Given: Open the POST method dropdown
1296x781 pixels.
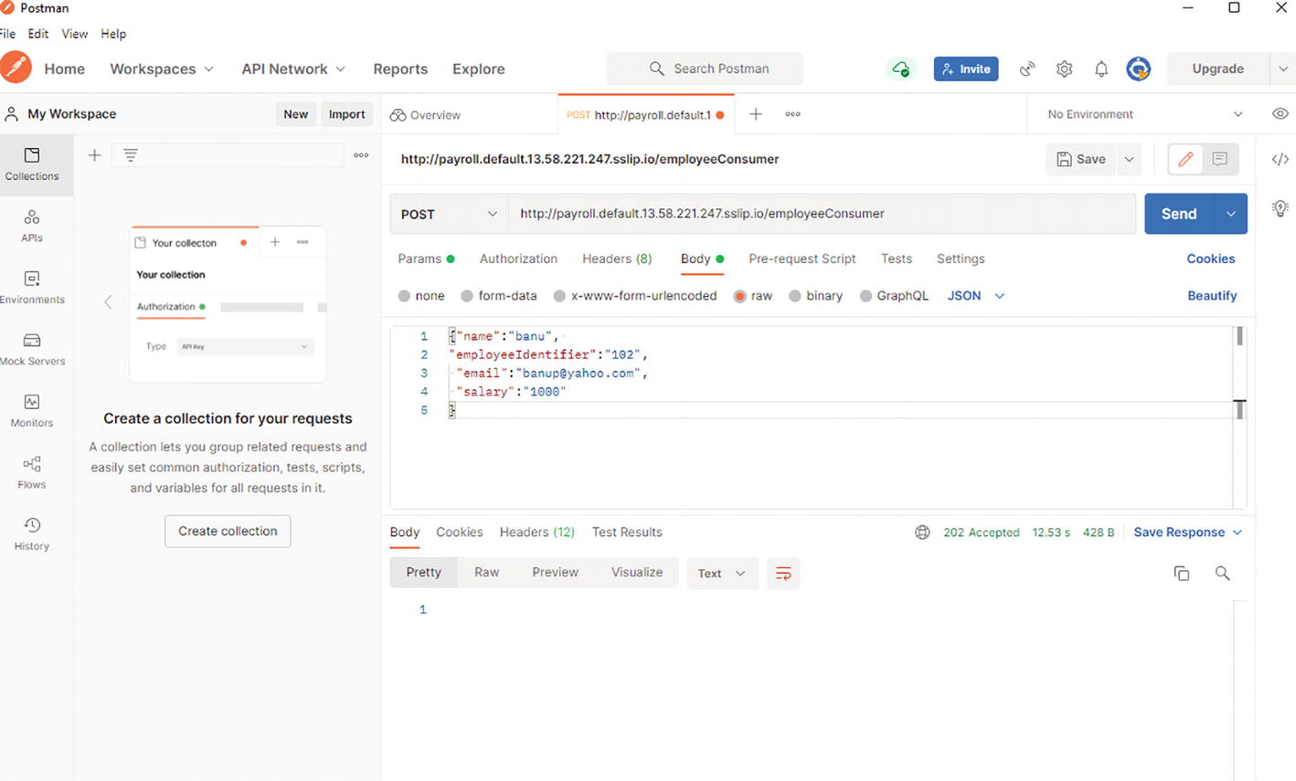Looking at the screenshot, I should 449,214.
